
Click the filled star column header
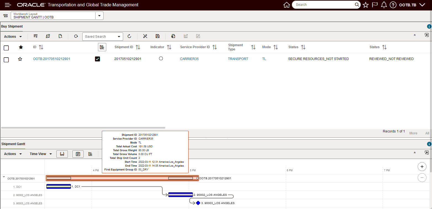pos(21,47)
